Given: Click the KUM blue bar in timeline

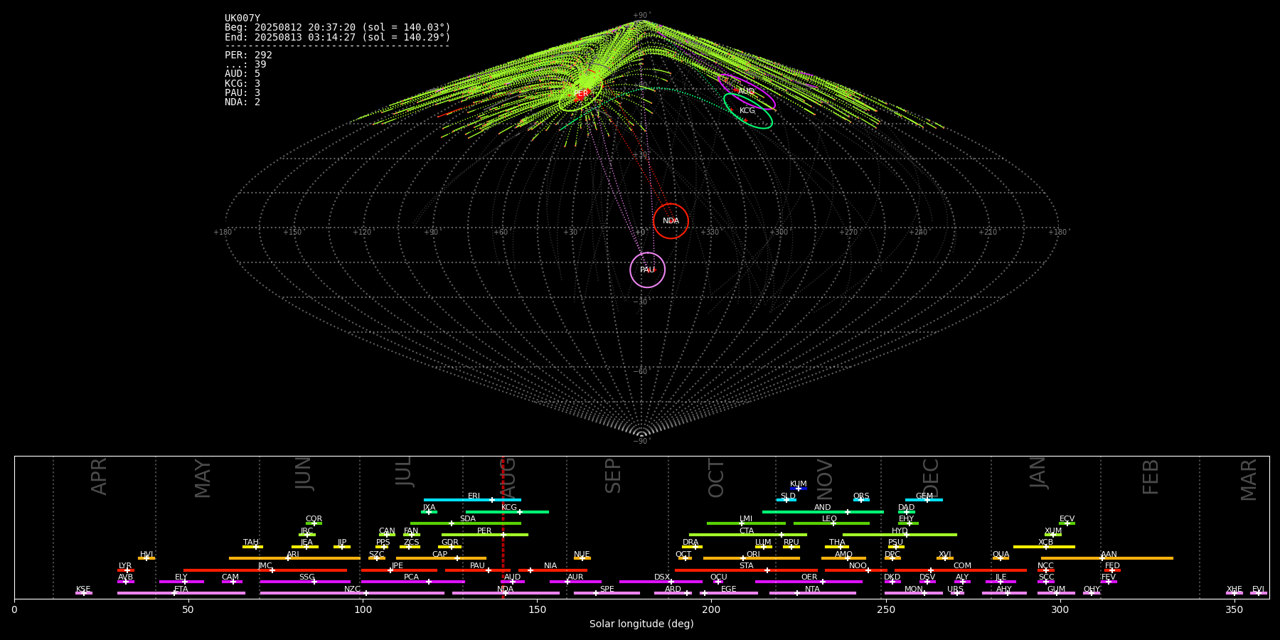Looking at the screenshot, I should (x=799, y=488).
